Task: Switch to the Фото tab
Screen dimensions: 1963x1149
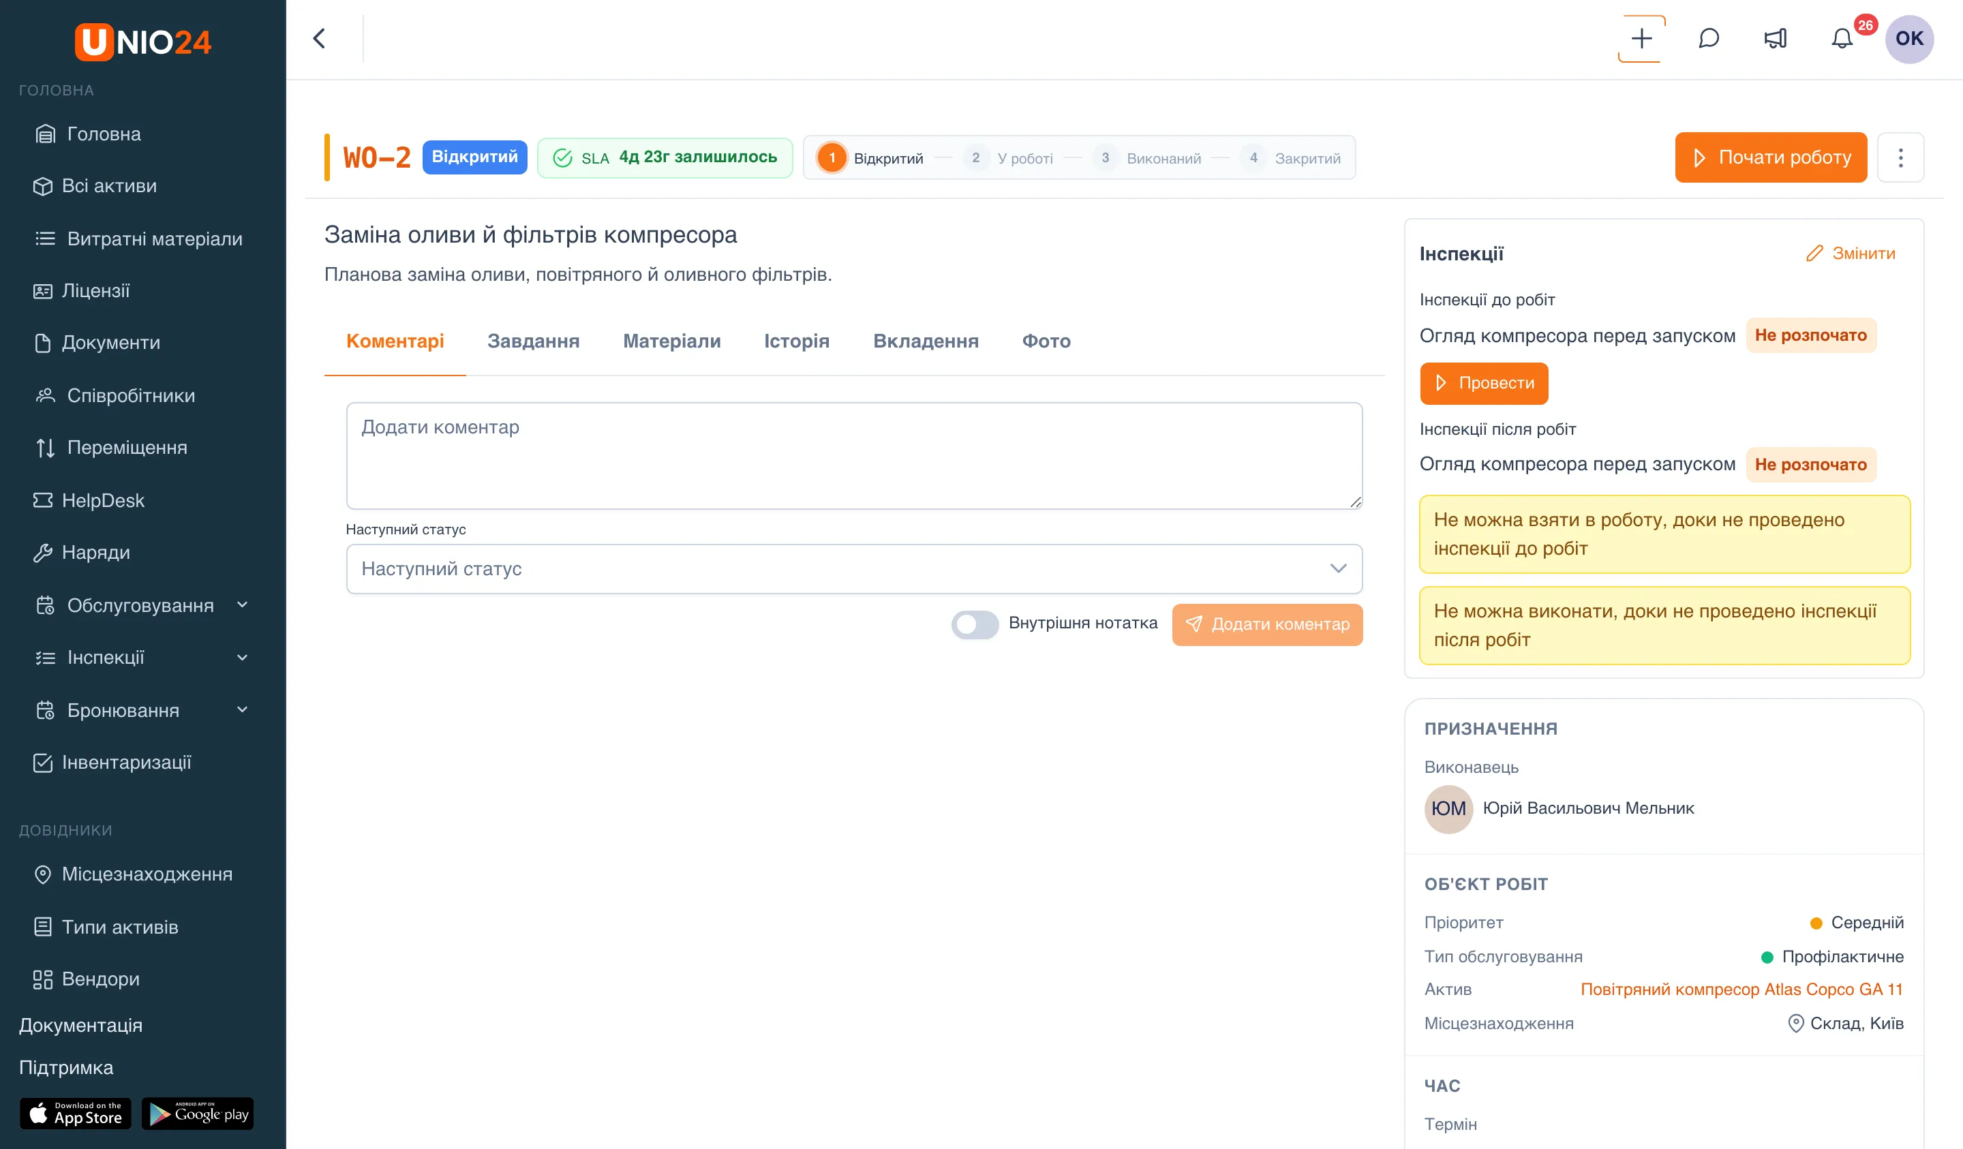Action: [1046, 341]
